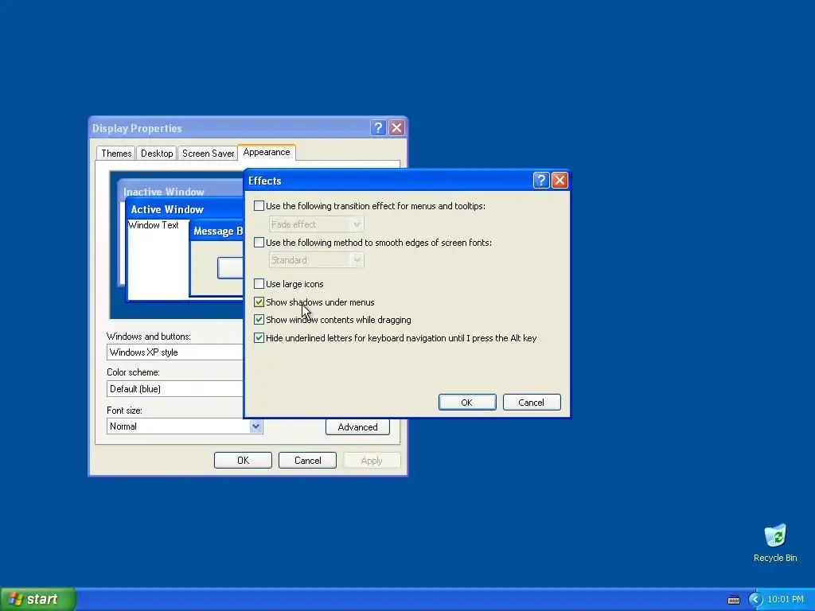
Task: Click the keyboard icon in system tray
Action: coord(733,600)
